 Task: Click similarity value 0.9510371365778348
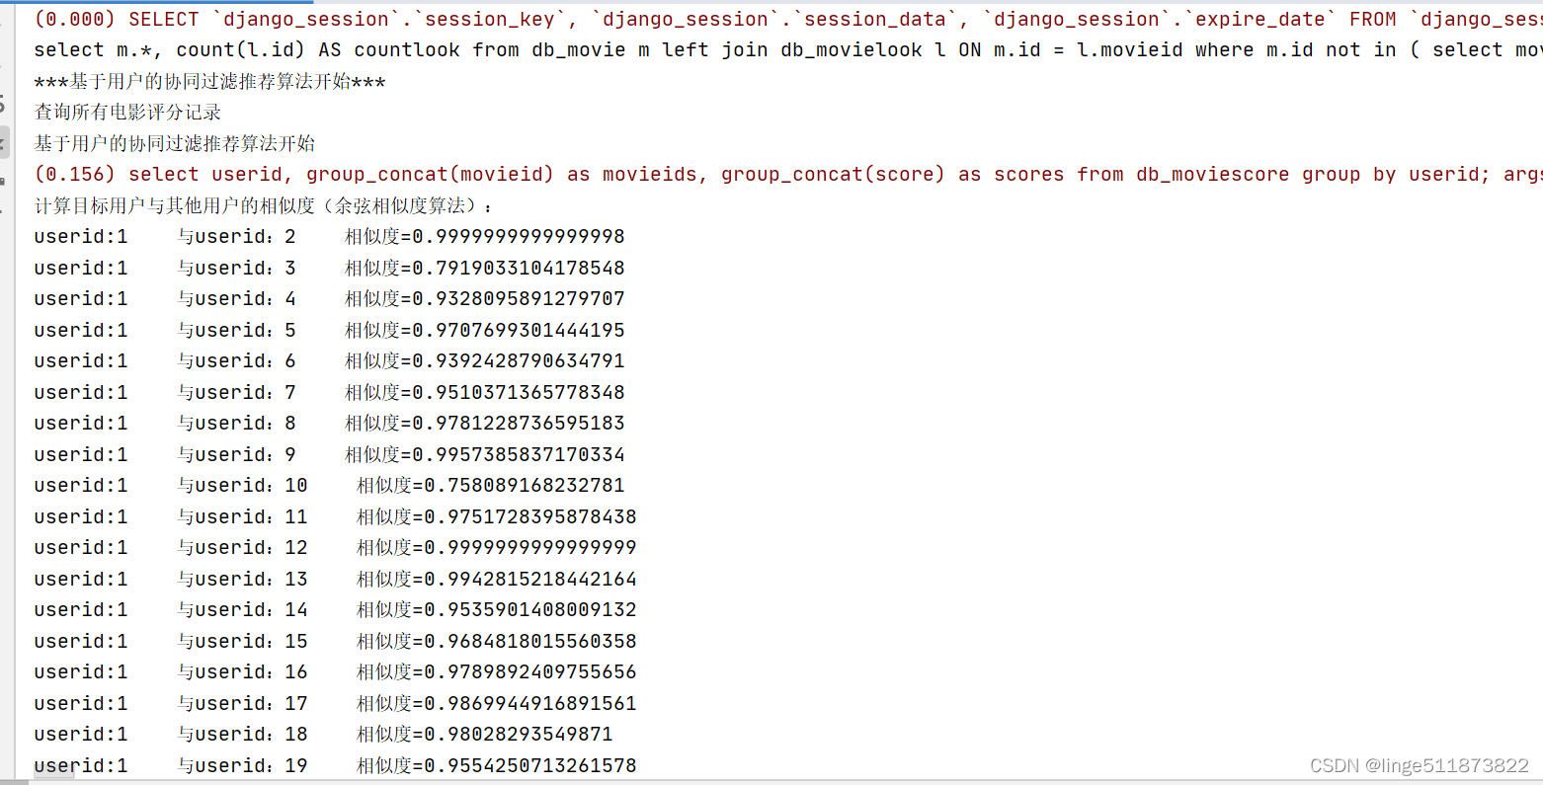click(519, 392)
